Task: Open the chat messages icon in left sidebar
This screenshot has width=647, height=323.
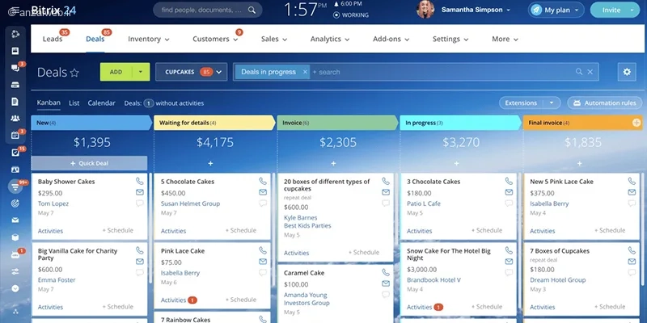Action: 15,69
